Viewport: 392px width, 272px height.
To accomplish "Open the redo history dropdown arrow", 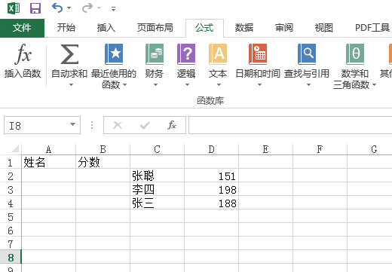I will [100, 8].
